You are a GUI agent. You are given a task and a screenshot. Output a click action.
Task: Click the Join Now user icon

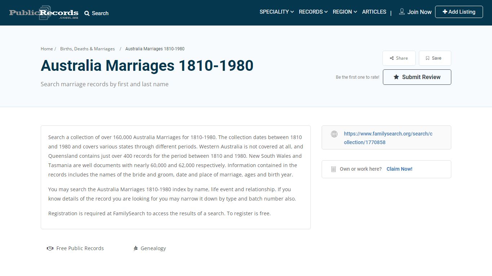pyautogui.click(x=402, y=12)
